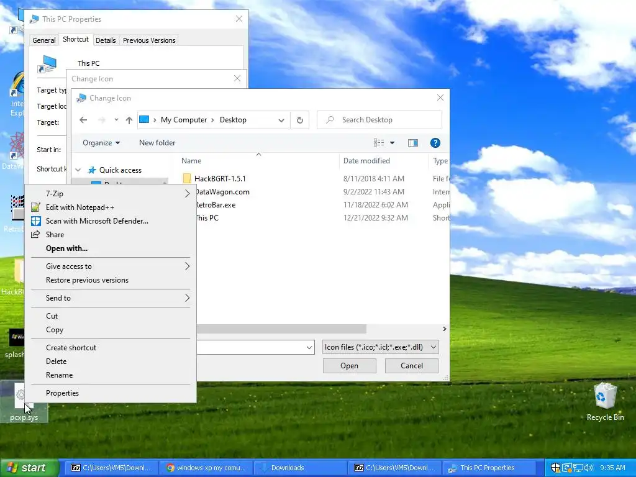Expand the Send to submenu
The height and width of the screenshot is (477, 636).
click(111, 298)
